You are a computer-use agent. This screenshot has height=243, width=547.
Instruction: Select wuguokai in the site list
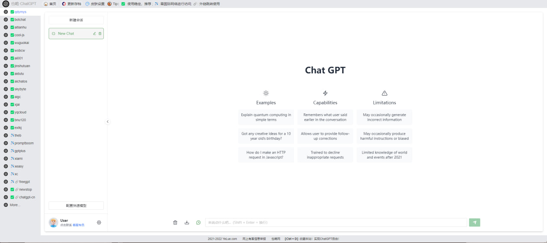pyautogui.click(x=20, y=43)
